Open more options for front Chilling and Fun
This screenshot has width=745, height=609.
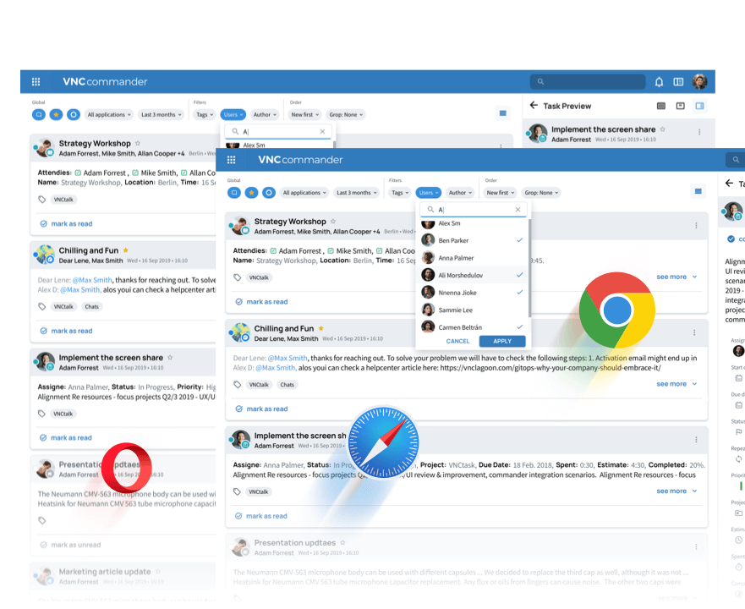pyautogui.click(x=694, y=332)
